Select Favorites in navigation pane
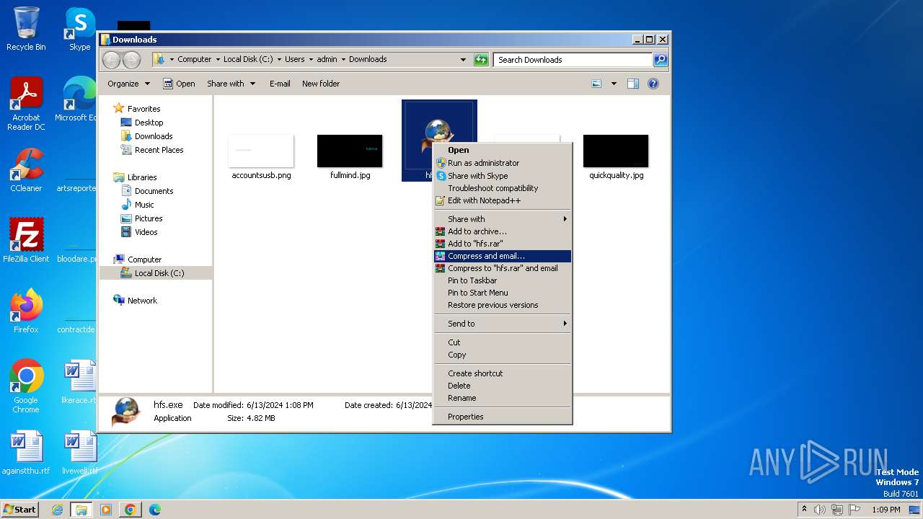The image size is (923, 519). 143,109
